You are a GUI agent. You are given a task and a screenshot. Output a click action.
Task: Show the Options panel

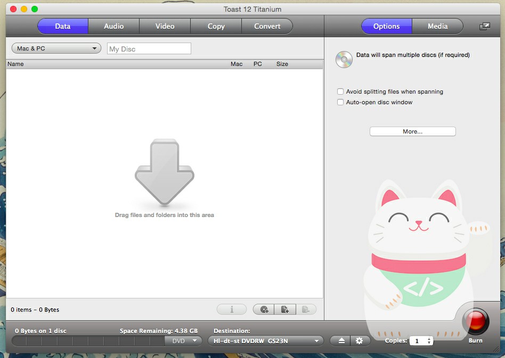(387, 26)
